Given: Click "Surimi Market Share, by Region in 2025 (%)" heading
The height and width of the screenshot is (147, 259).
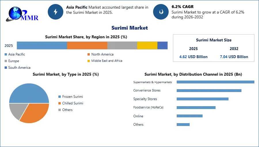Looking at the screenshot, I should 86,37.
